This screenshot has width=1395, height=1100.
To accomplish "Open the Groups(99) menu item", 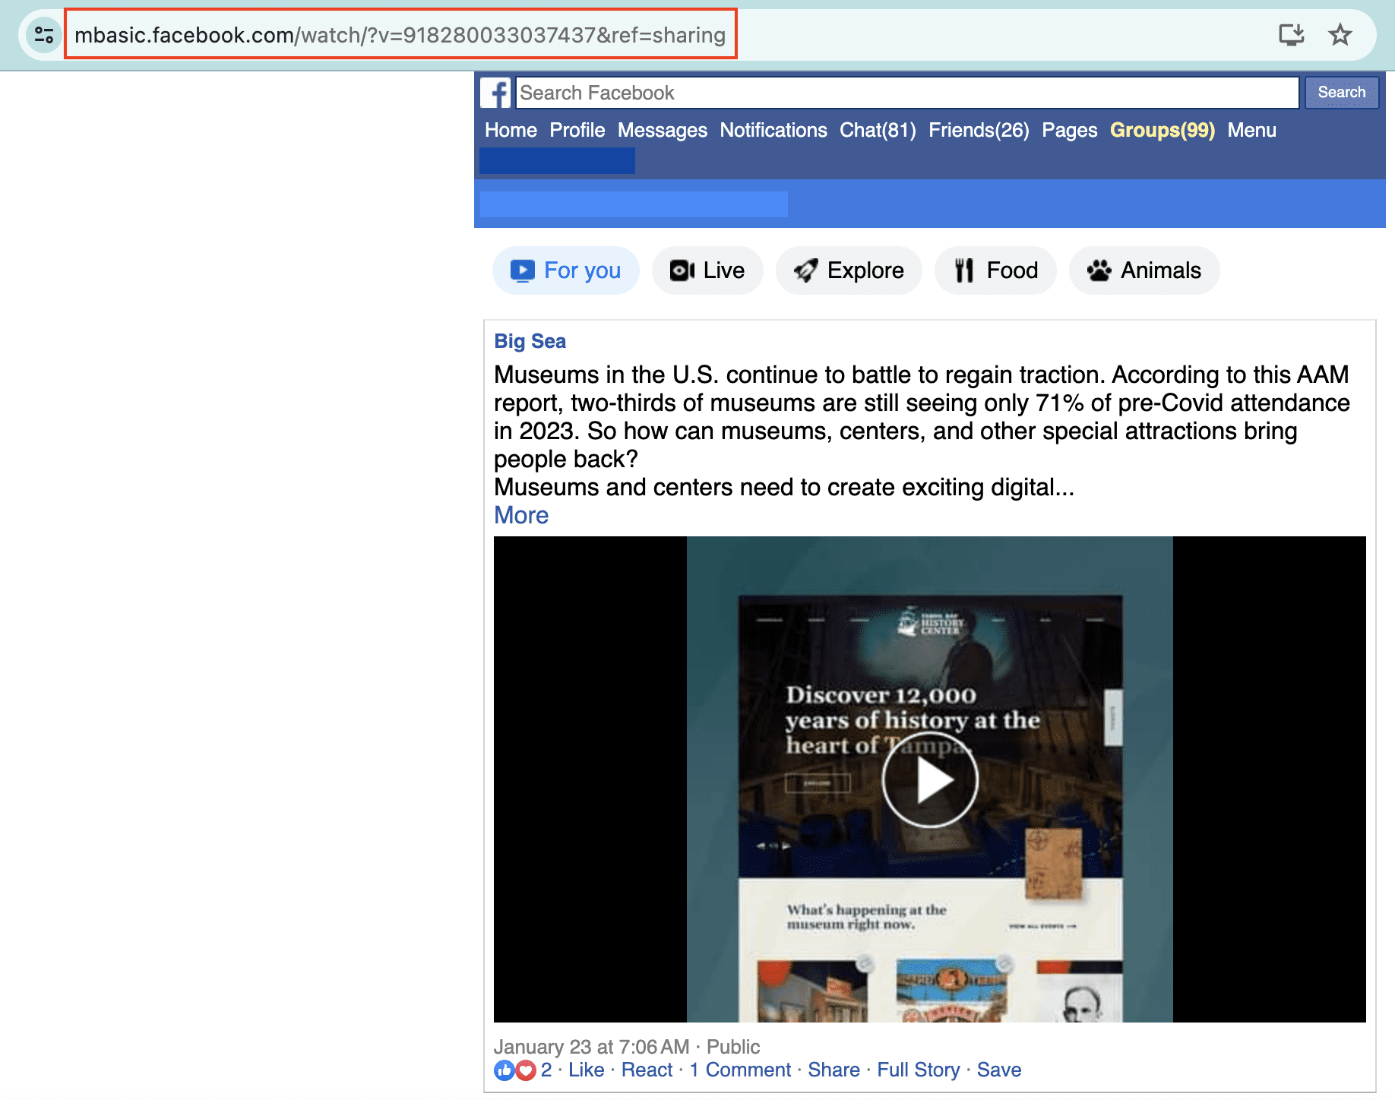I will [x=1162, y=130].
